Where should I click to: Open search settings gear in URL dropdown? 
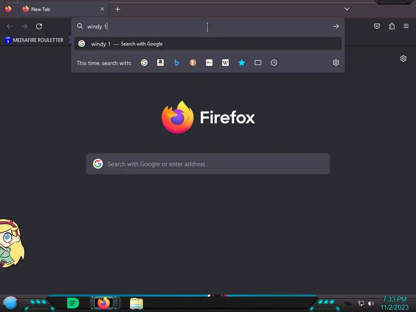[x=336, y=63]
